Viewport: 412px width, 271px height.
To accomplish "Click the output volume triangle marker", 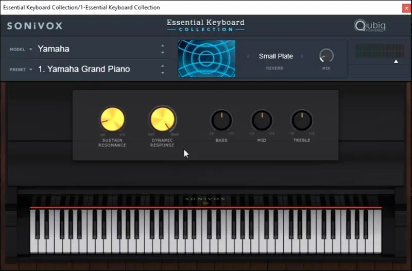I will coord(396,61).
